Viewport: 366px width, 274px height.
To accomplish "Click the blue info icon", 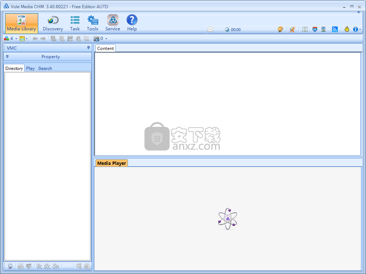I will [x=356, y=29].
